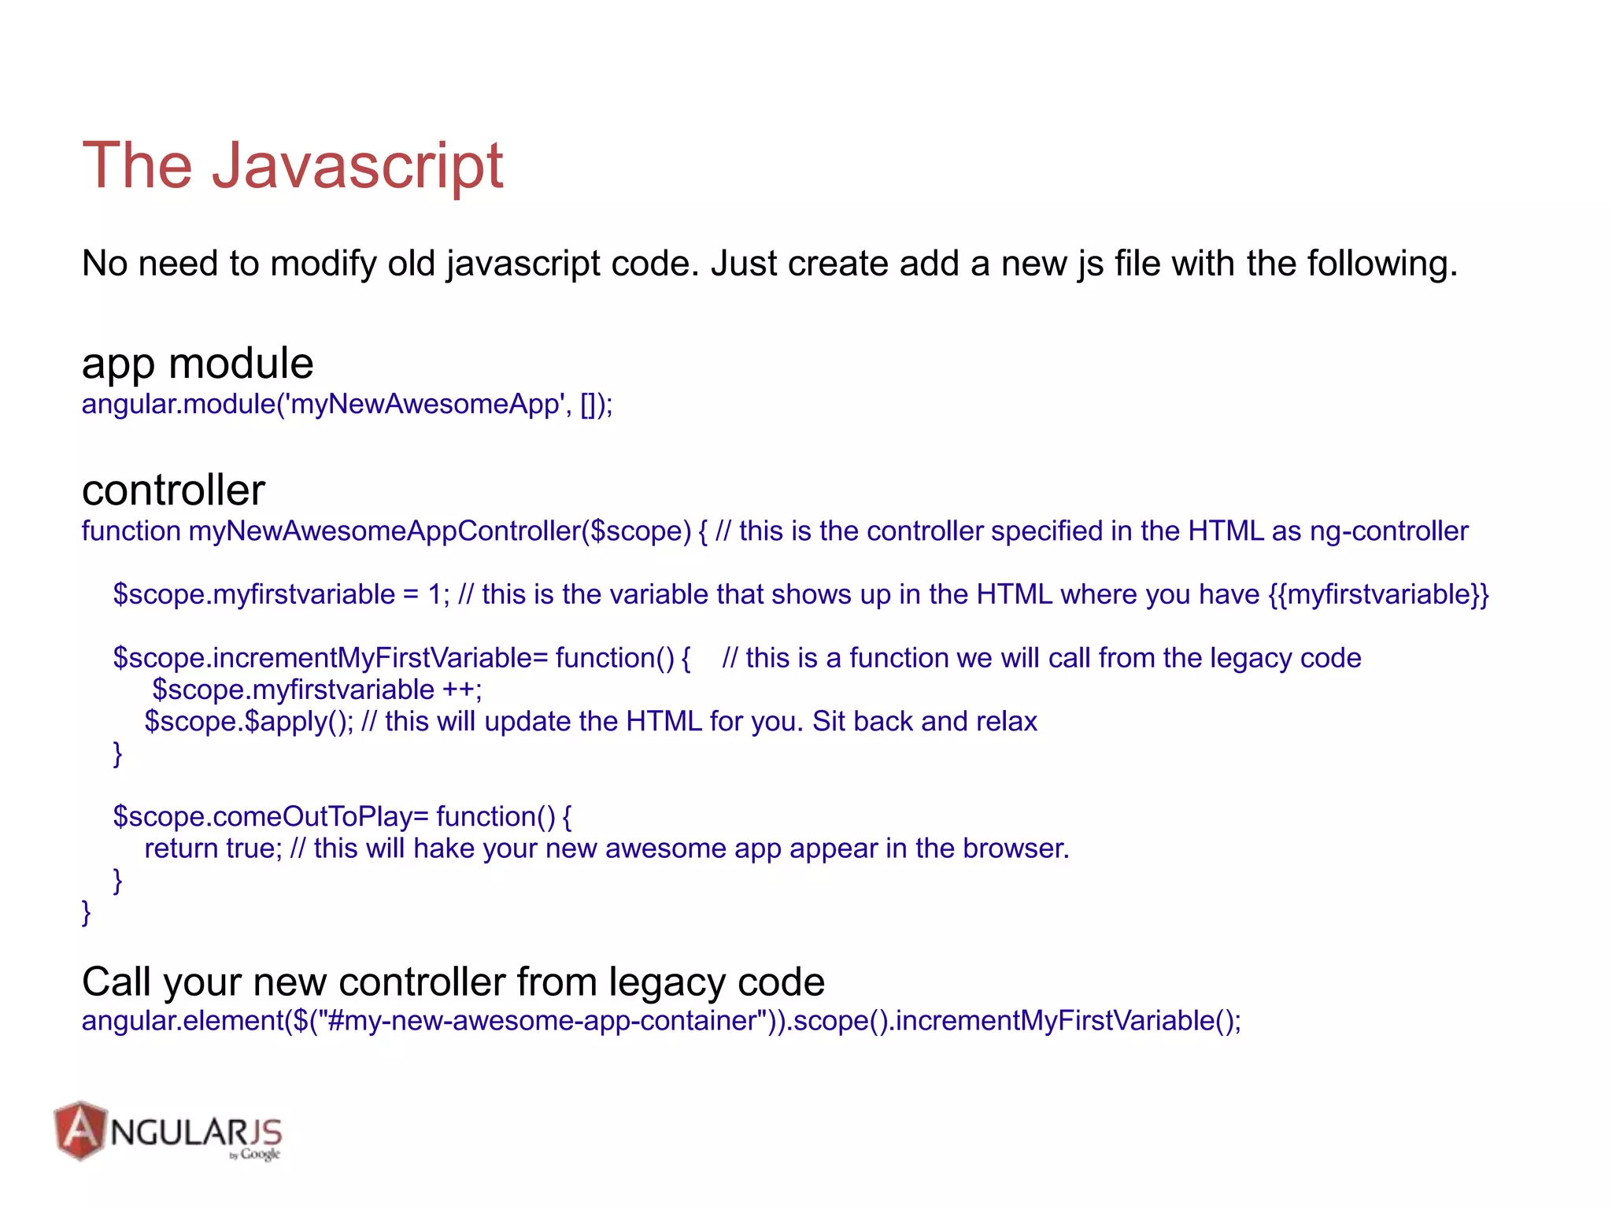Viewport: 1612px width, 1209px height.
Task: Click the '$scope.$apply();' code line
Action: (x=590, y=722)
